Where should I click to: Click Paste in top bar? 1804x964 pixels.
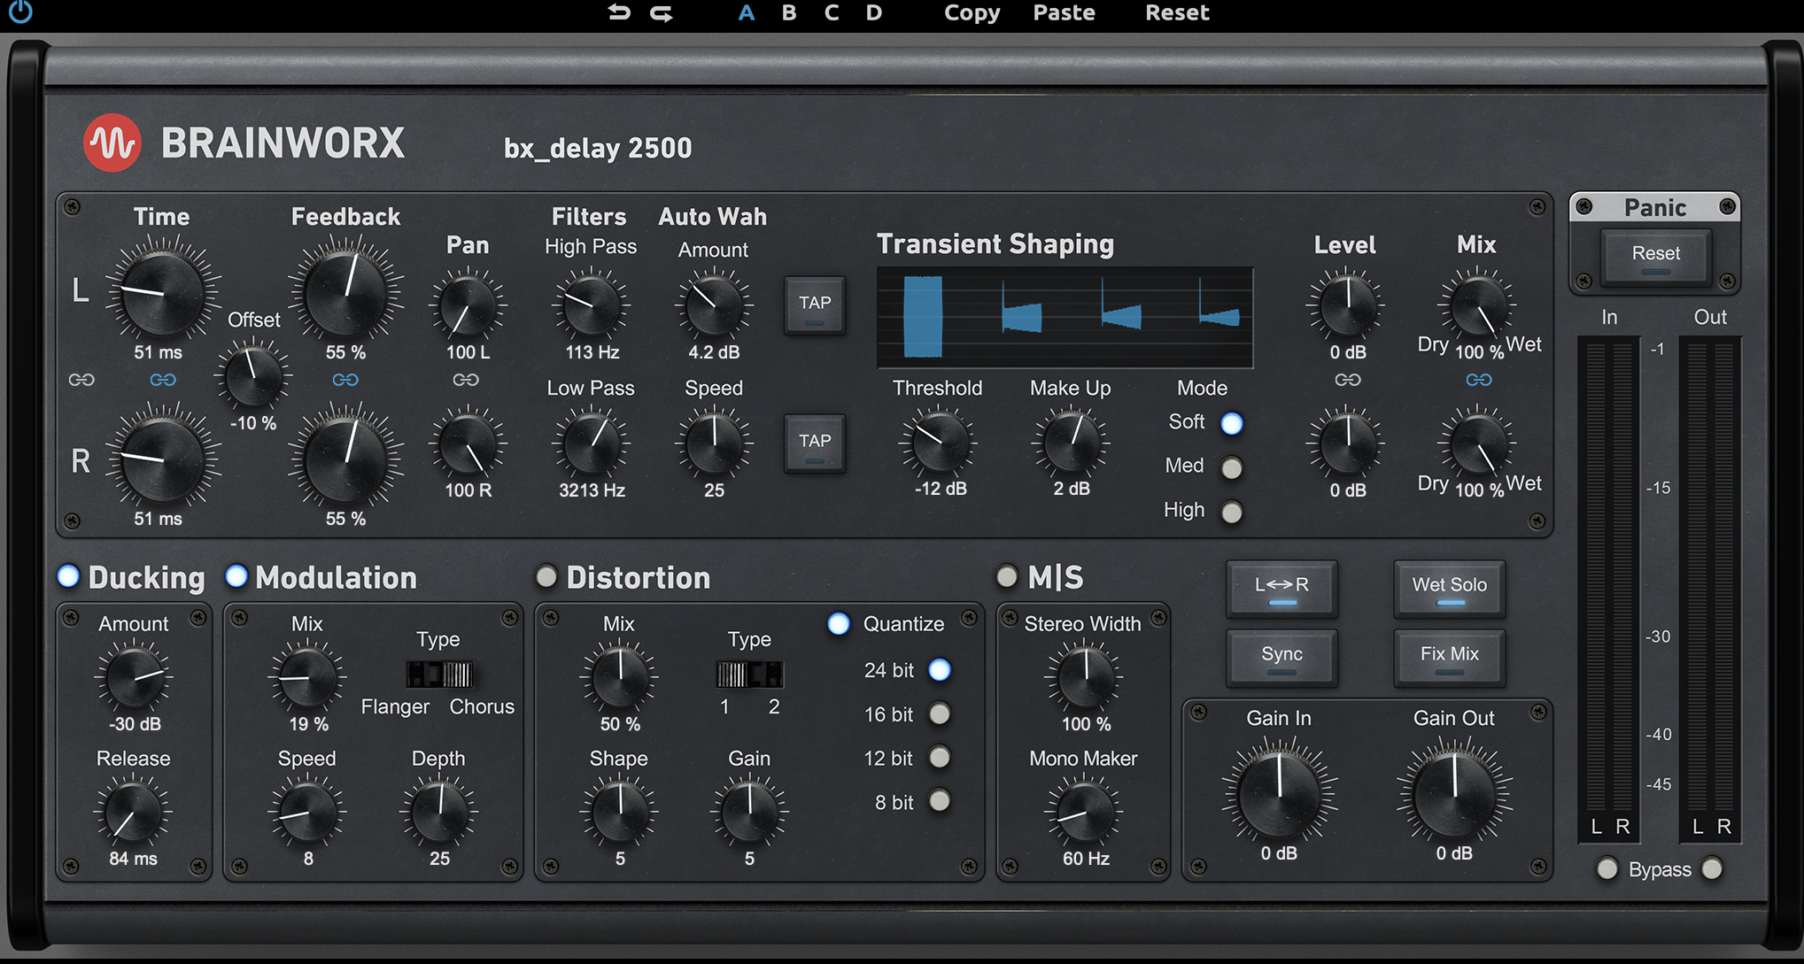coord(1064,12)
